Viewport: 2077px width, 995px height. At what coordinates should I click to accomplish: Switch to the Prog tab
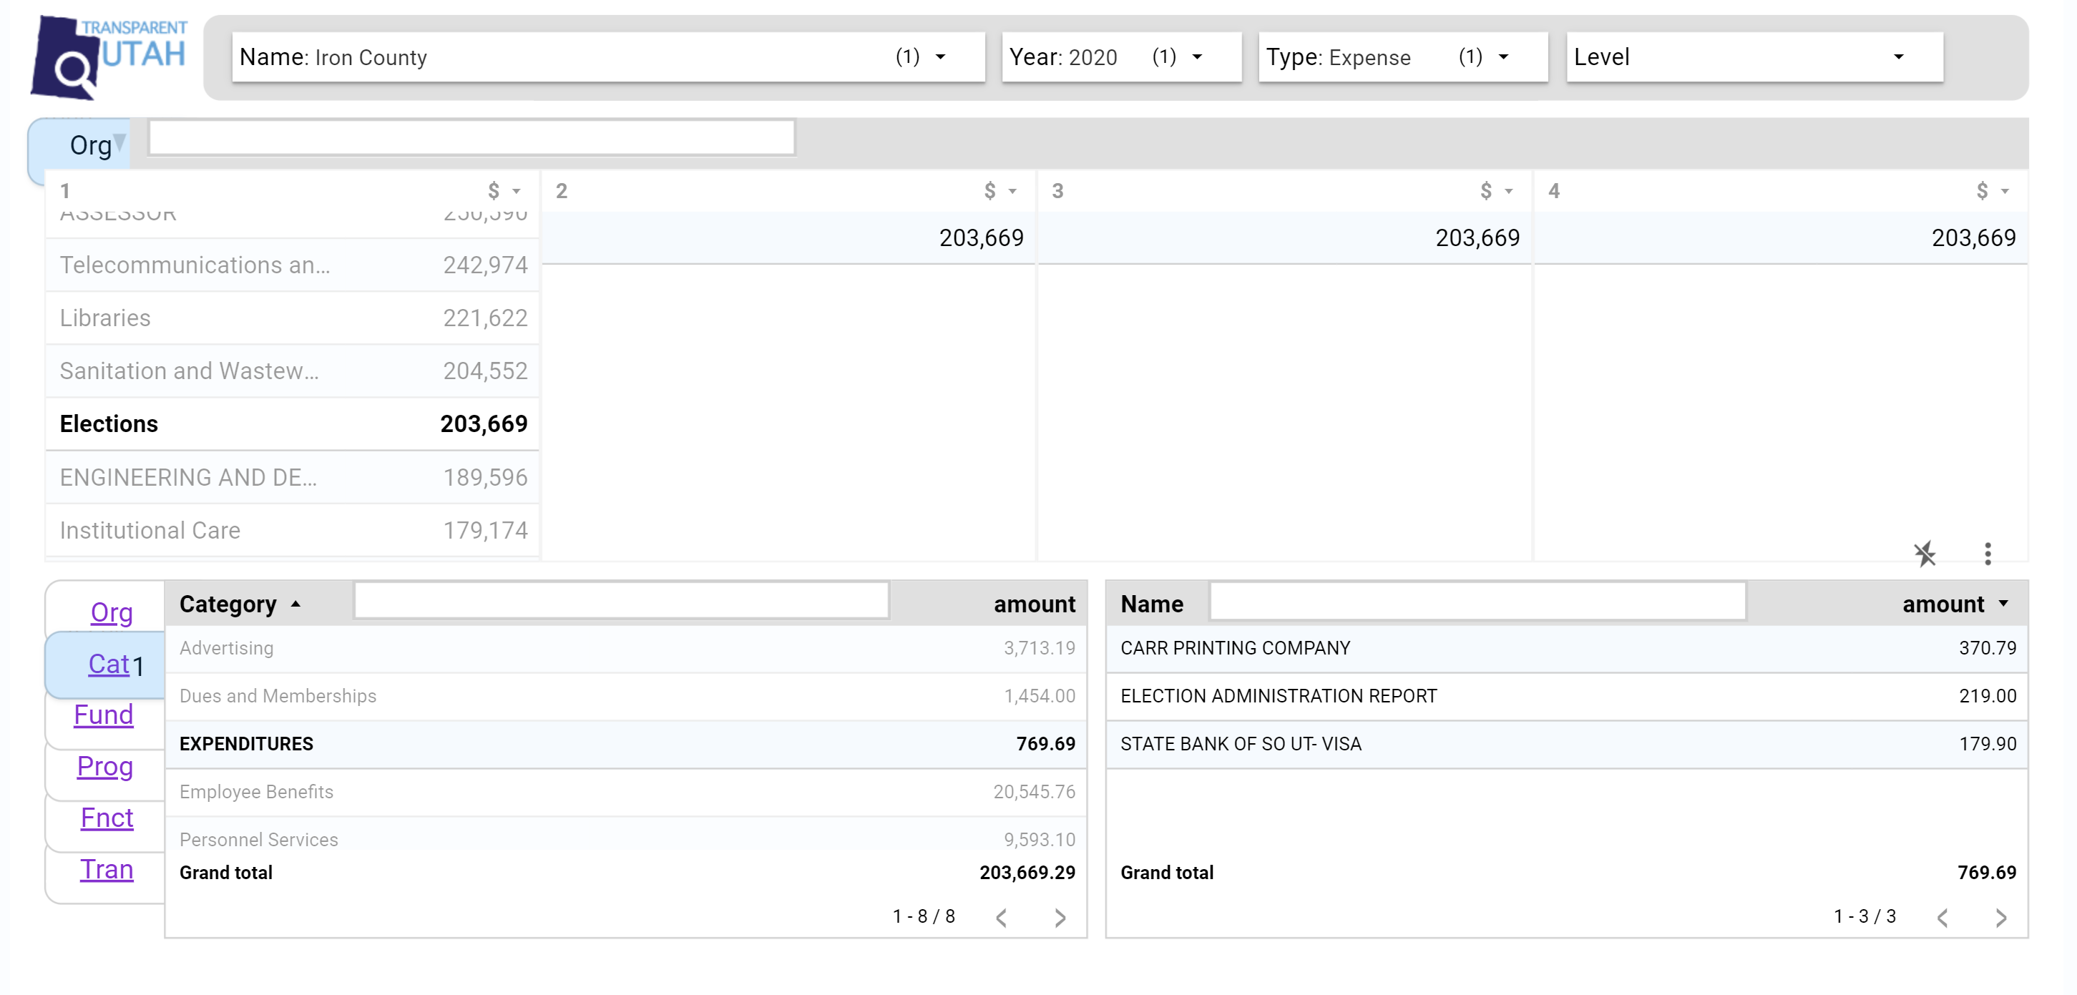(x=105, y=766)
